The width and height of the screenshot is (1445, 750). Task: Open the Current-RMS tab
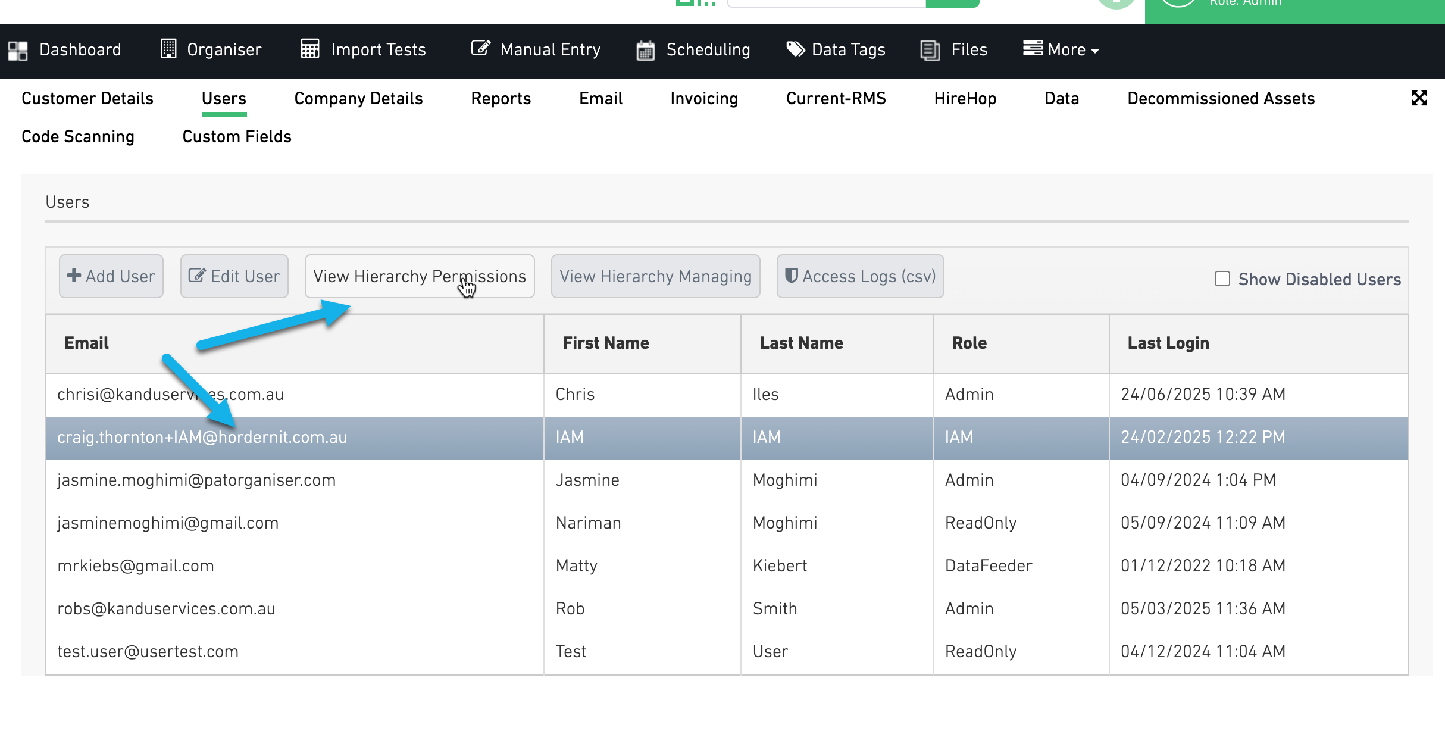coord(836,99)
